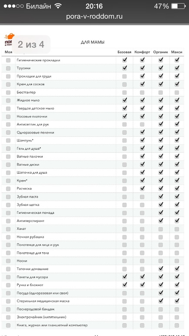Check the 'Моя' box for Халат
The image size is (189, 336).
click(8, 229)
